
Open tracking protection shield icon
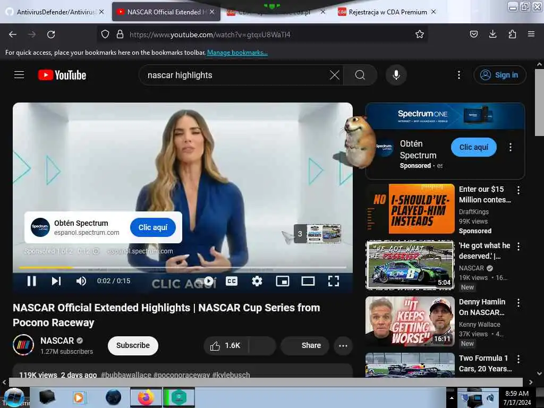(105, 34)
